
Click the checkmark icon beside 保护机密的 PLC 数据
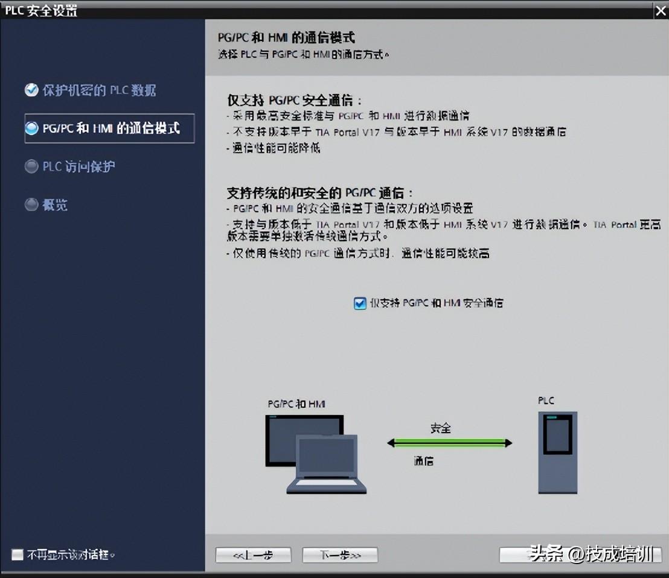31,90
